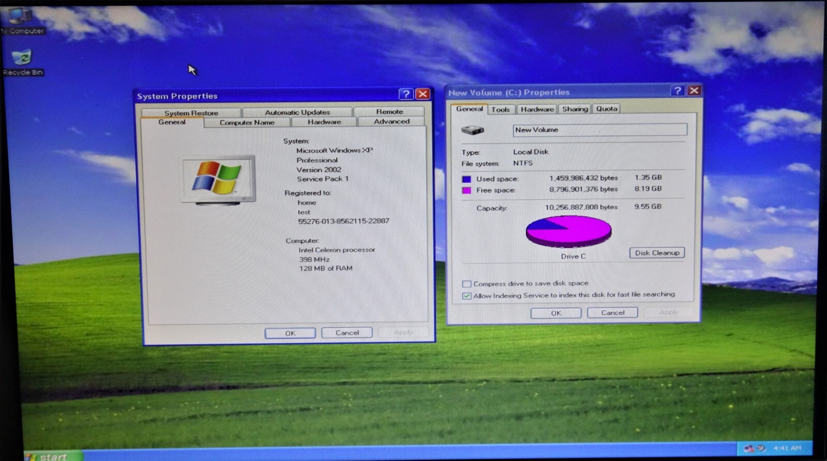Click the Local Disk type text
The image size is (827, 461).
click(531, 152)
